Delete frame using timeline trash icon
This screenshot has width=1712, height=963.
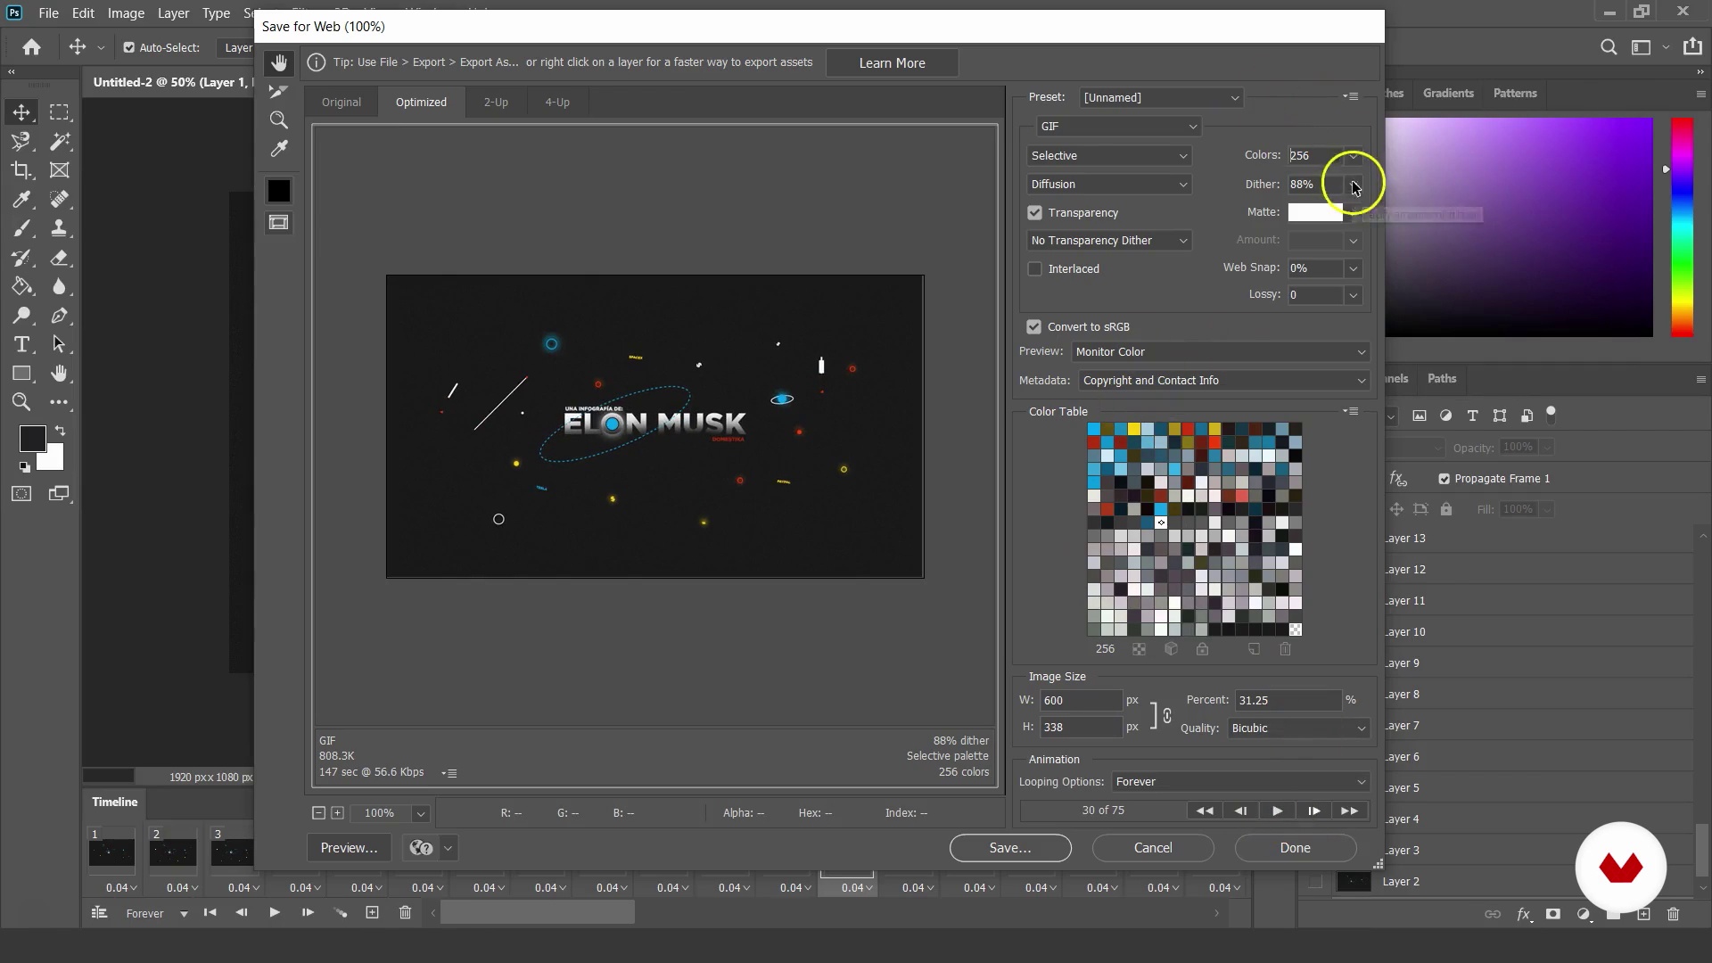405,912
